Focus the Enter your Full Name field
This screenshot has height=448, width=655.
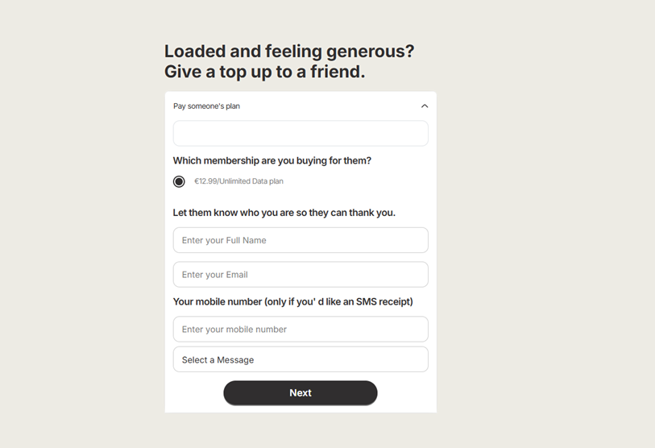pos(301,240)
